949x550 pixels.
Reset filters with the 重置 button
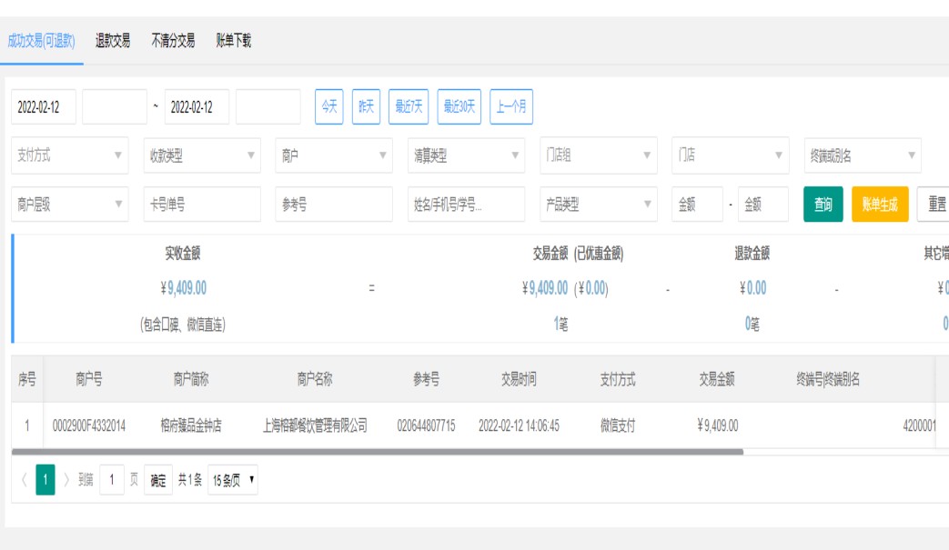[x=935, y=205]
